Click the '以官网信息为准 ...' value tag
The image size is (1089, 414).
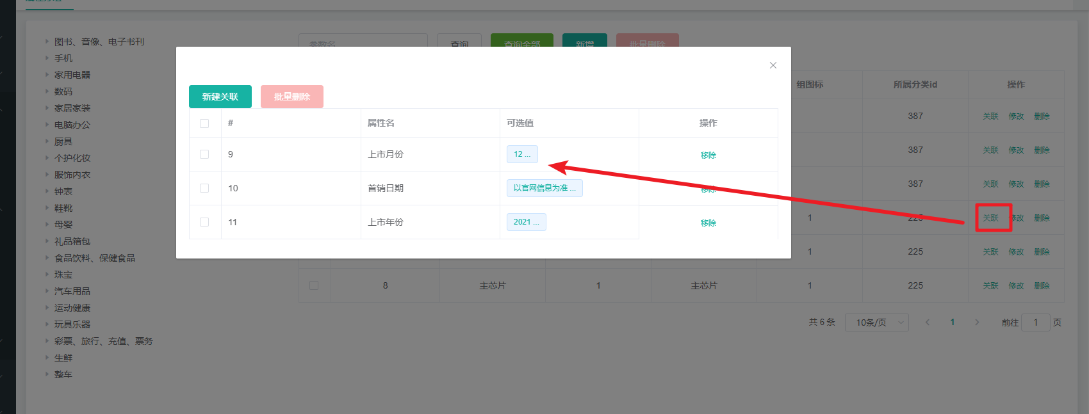[x=544, y=188]
